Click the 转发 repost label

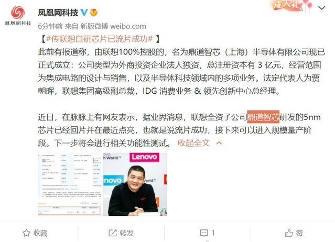click(127, 233)
